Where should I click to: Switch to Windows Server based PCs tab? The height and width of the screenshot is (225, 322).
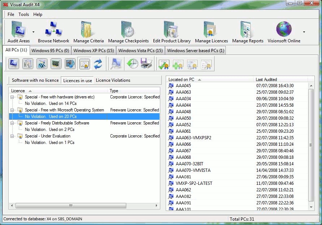[x=195, y=51]
